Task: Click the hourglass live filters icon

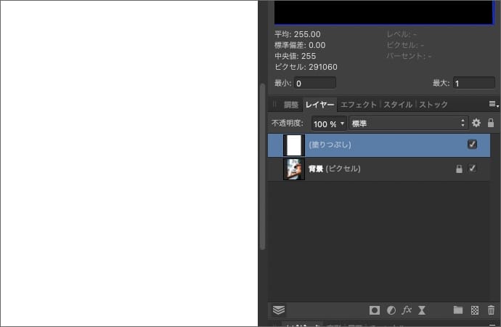Action: [423, 310]
